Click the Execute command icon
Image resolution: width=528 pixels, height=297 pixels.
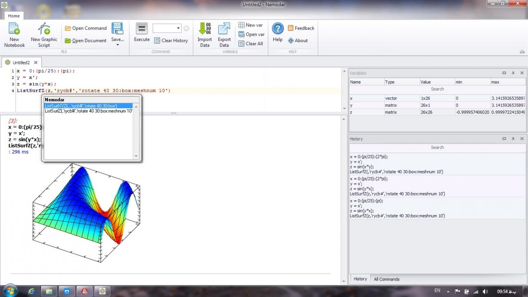[142, 29]
